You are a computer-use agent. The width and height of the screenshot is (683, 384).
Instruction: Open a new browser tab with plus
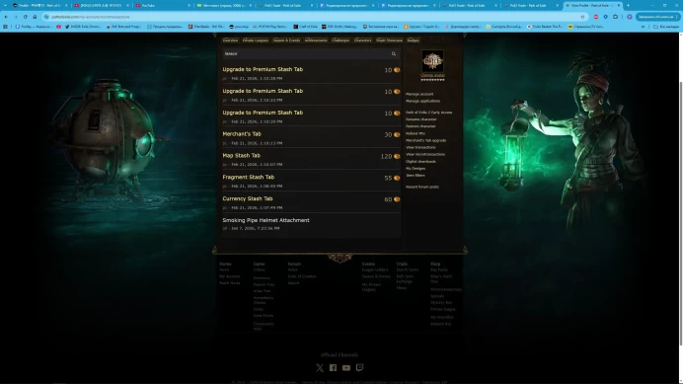tap(628, 6)
